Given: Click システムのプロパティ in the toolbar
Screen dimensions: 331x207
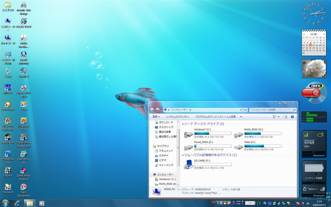Looking at the screenshot, I should click(x=177, y=117).
